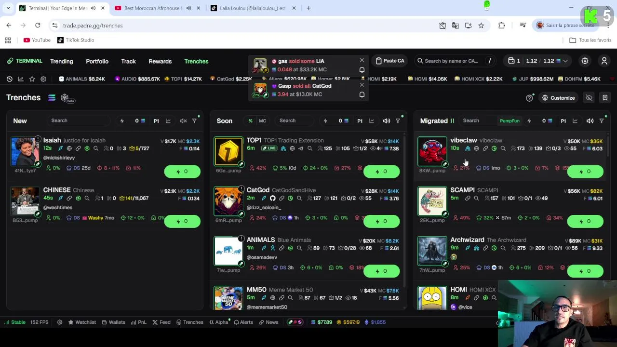Click the search magnifier icon on Isaiah row
This screenshot has height=347, width=617.
(x=96, y=148)
